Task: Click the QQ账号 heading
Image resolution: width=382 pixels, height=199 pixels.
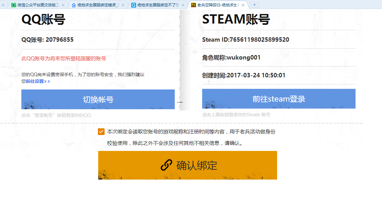Action: point(43,19)
